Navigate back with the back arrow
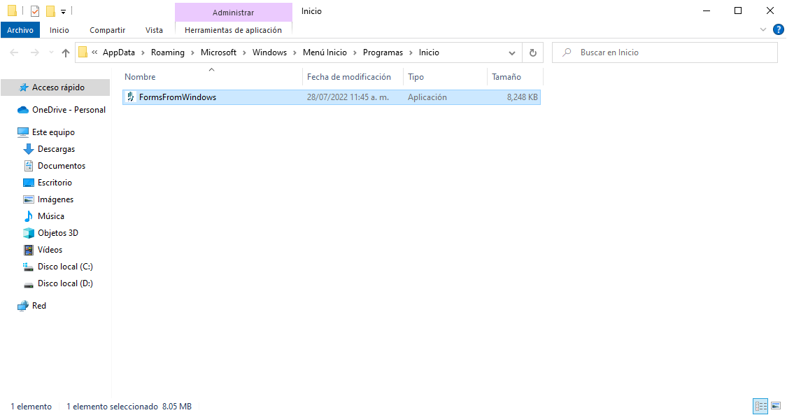 [14, 52]
